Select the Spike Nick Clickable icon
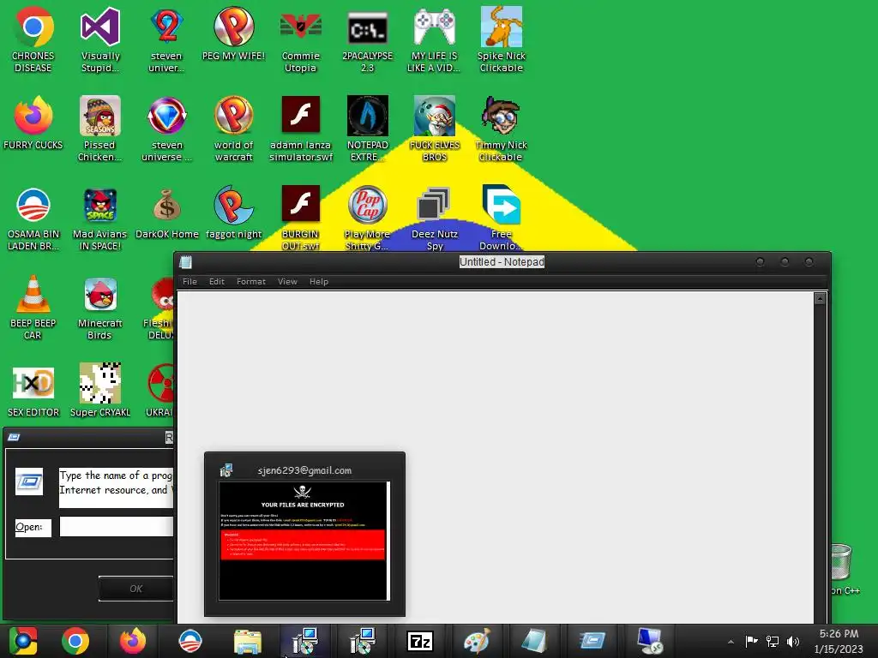The image size is (878, 658). pos(501,39)
